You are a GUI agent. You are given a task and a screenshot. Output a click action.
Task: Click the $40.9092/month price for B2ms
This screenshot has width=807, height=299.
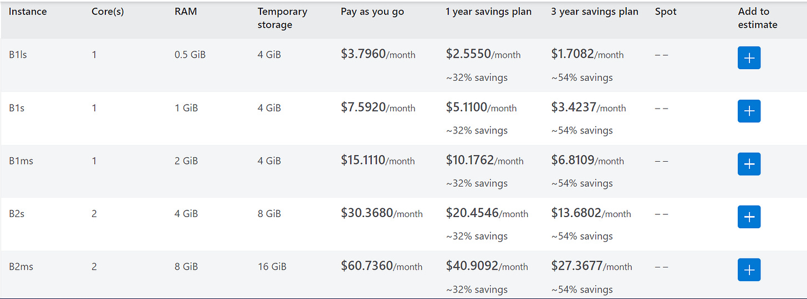click(x=487, y=266)
